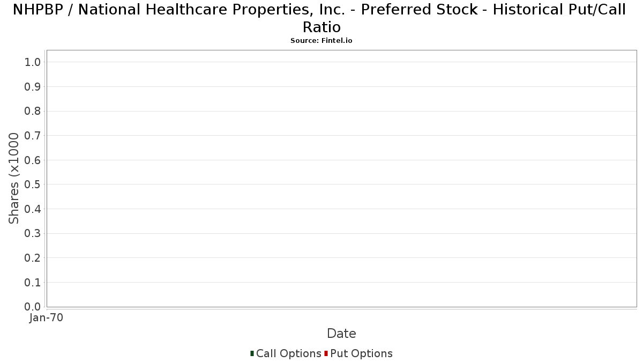Click the red Put Options legend swatch

[x=326, y=353]
